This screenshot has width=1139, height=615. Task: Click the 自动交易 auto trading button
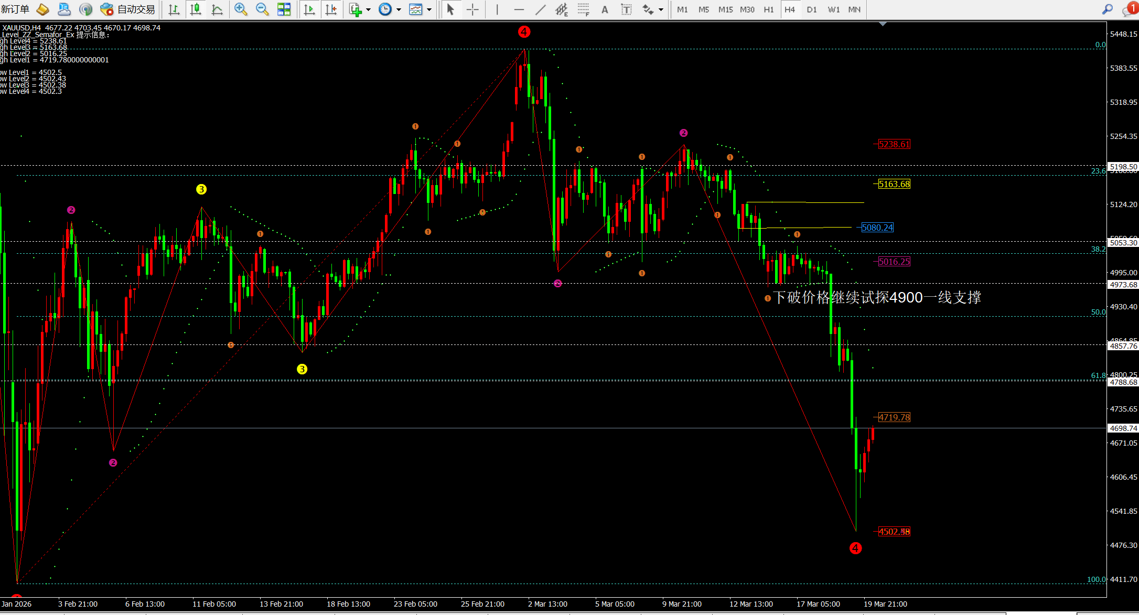click(x=128, y=9)
